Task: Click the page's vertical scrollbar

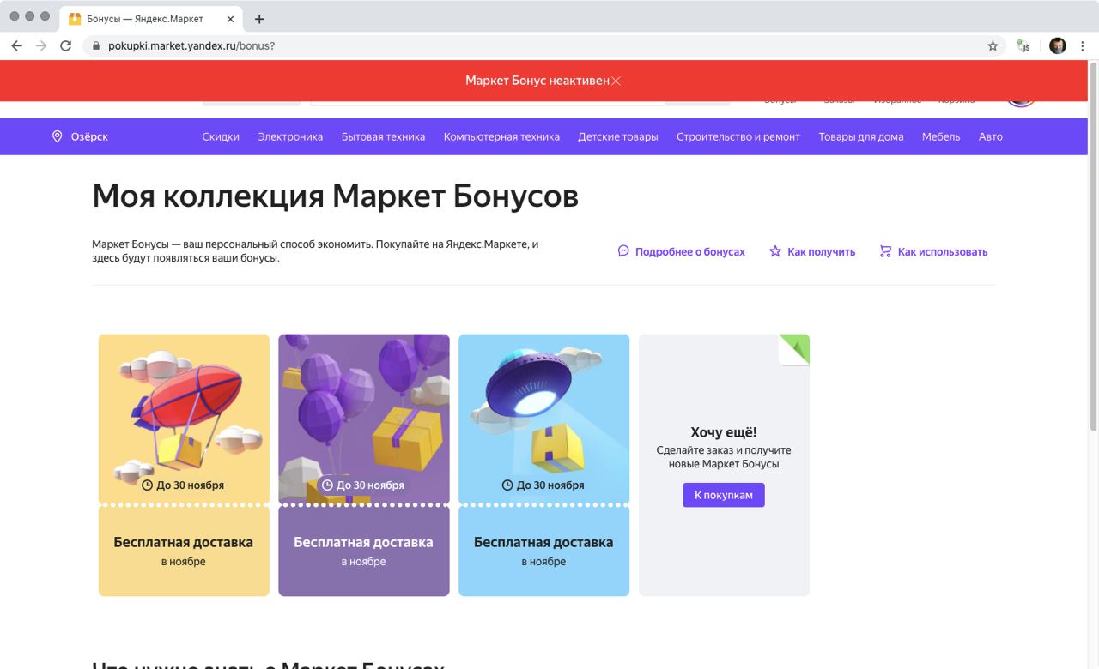Action: click(x=1093, y=246)
